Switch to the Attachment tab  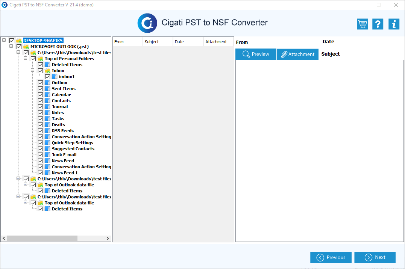coord(298,54)
